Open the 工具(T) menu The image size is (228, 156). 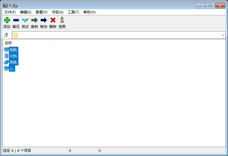[73, 12]
